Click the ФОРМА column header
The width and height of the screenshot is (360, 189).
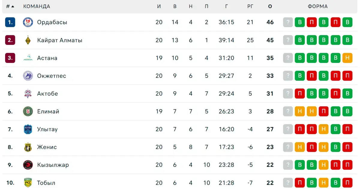(318, 6)
